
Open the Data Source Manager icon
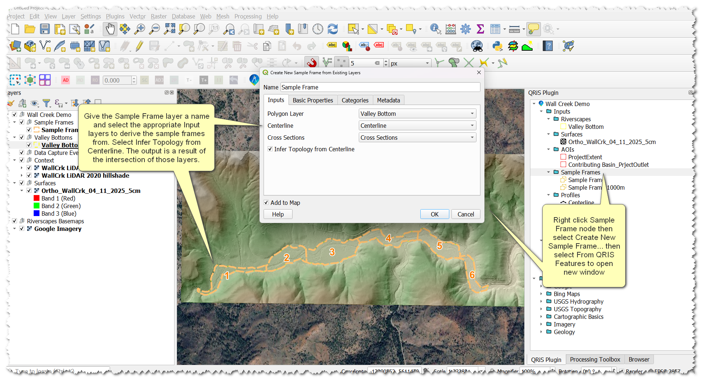pos(15,46)
